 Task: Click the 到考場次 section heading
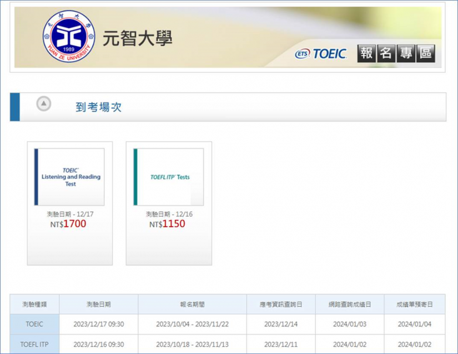[x=98, y=107]
